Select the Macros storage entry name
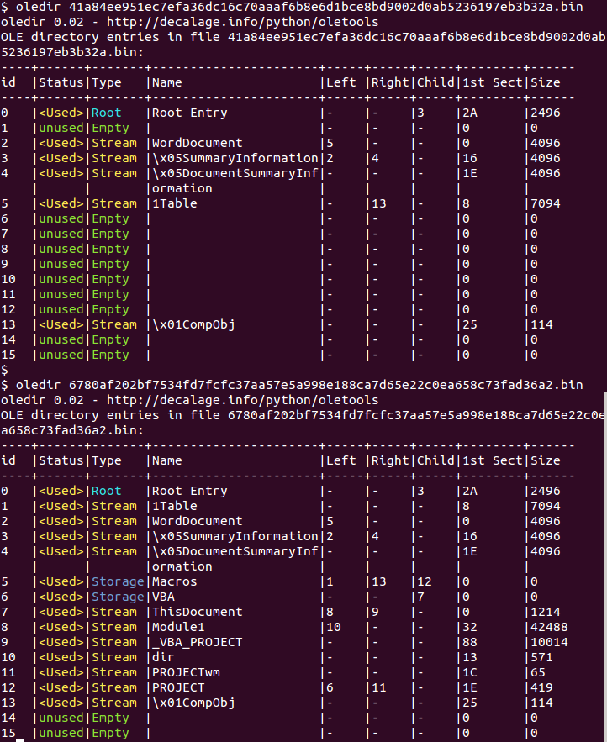This screenshot has height=742, width=607. coord(174,581)
